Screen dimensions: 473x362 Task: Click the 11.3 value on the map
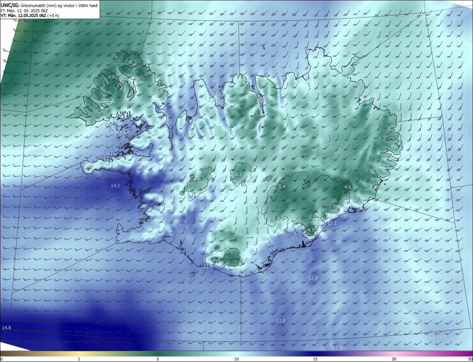tap(216, 335)
